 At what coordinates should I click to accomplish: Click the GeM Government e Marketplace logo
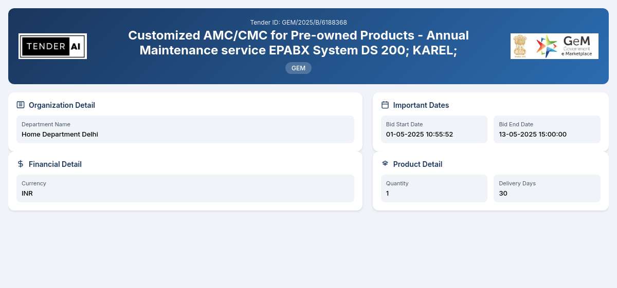coord(565,46)
